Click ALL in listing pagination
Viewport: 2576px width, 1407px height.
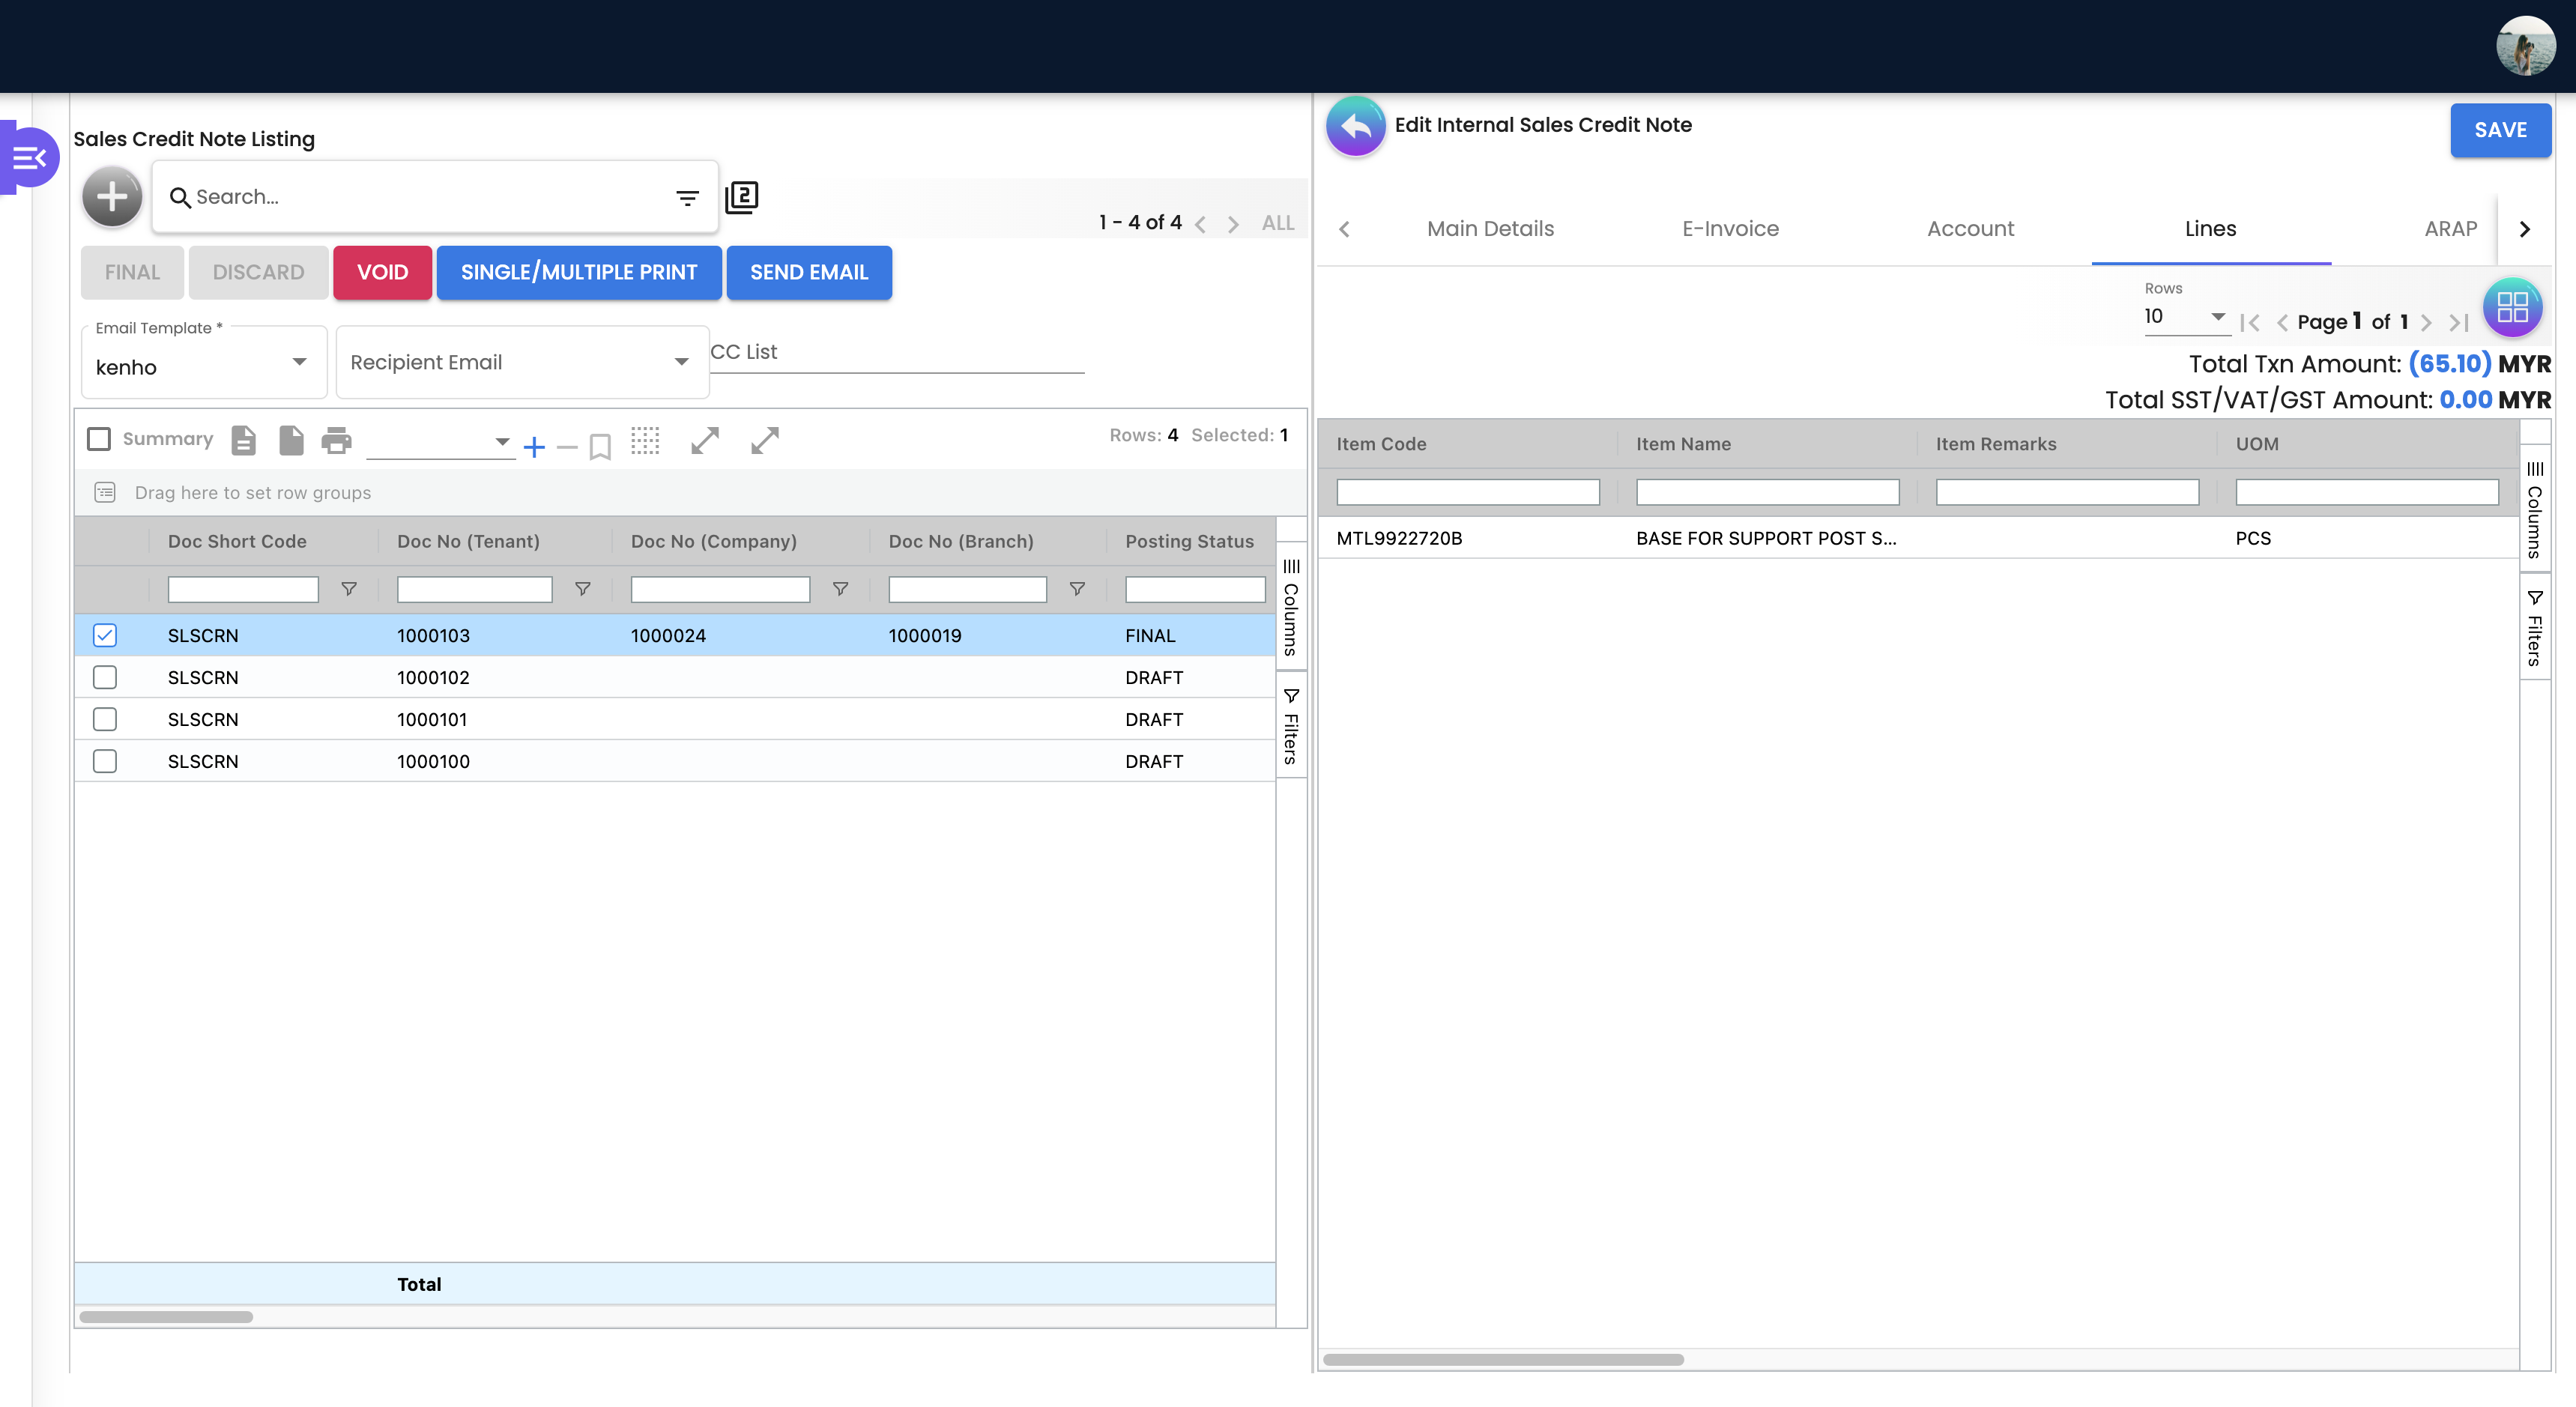(x=1278, y=223)
